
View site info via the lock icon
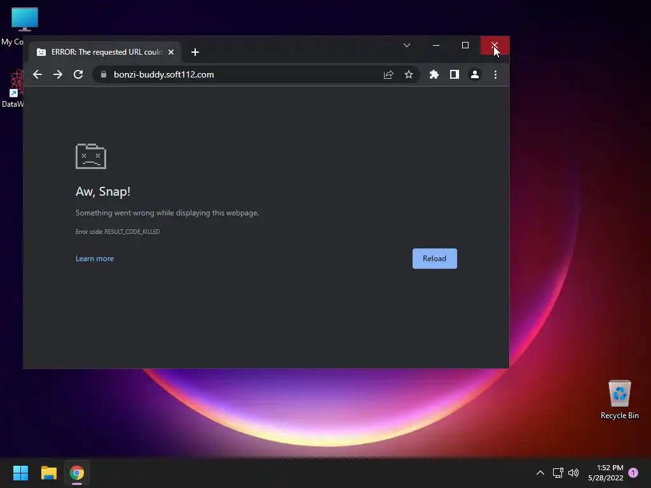click(104, 74)
